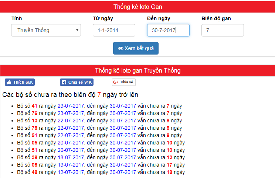Click the date 12-07-2017 in row 48

71,172
